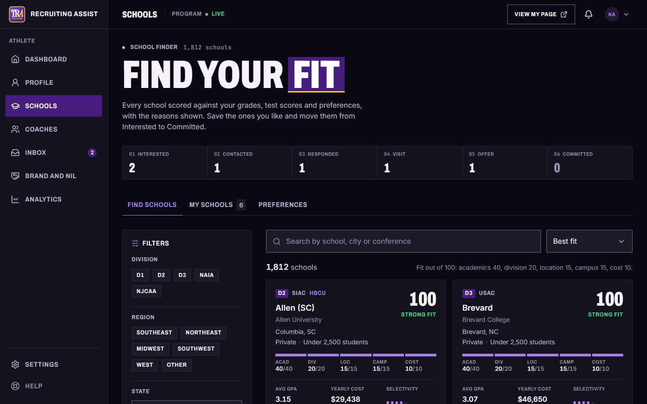Open the notifications bell
This screenshot has width=647, height=404.
pos(589,14)
